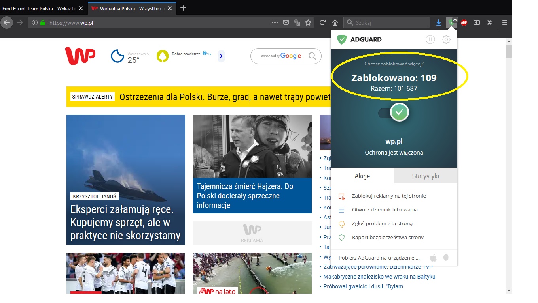Open the Firefox downloads arrow

pyautogui.click(x=438, y=23)
